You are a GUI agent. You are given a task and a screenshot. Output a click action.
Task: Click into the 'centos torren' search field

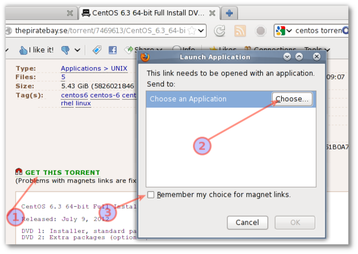pyautogui.click(x=318, y=31)
